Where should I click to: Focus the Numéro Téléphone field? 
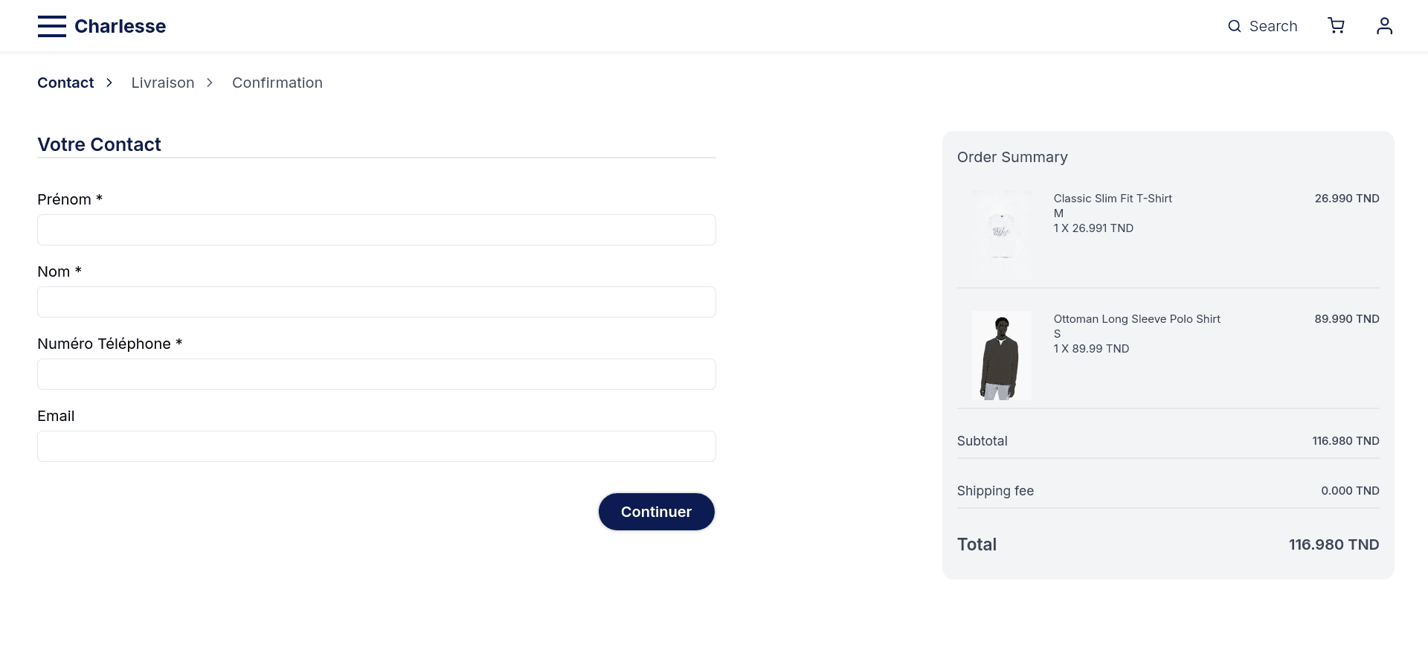point(376,374)
